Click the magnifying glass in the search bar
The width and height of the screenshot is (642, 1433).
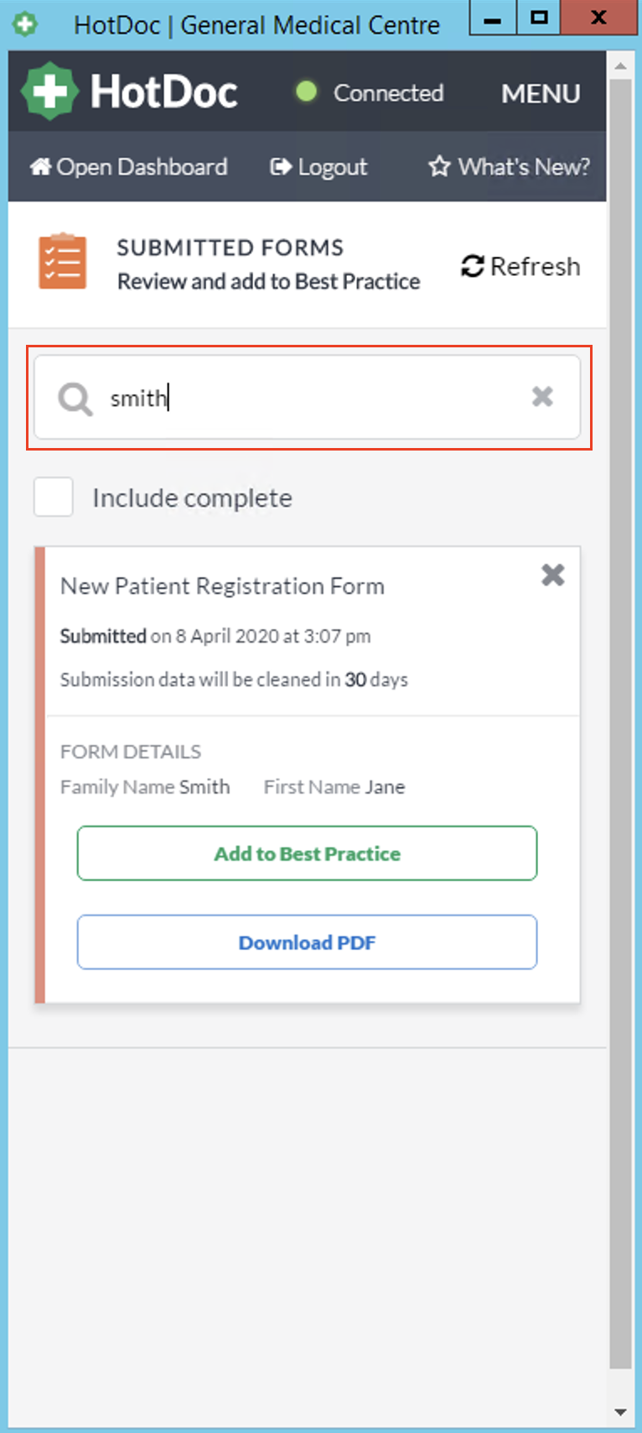[74, 398]
